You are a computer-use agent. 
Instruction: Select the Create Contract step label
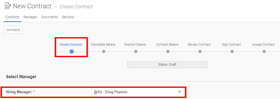click(71, 44)
